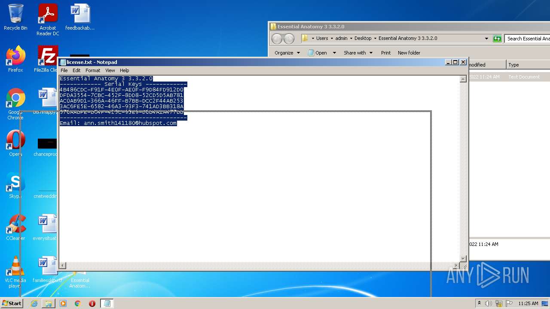The width and height of the screenshot is (550, 309).
Task: Open the Essential Anatom desktop folder
Action: [x=80, y=280]
